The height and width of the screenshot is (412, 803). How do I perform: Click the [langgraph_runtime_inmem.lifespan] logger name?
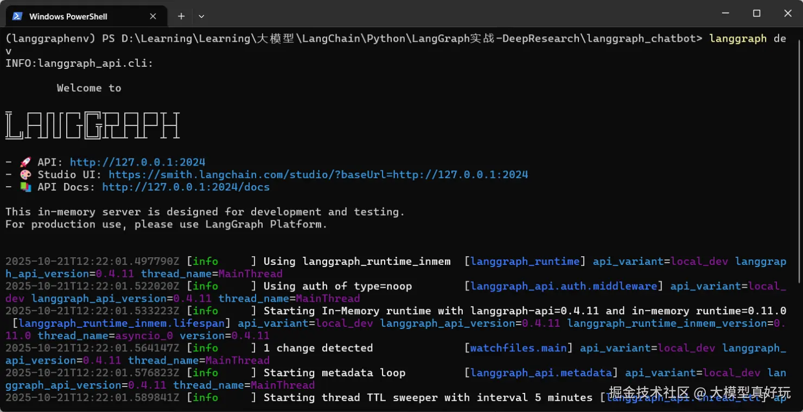(x=122, y=324)
